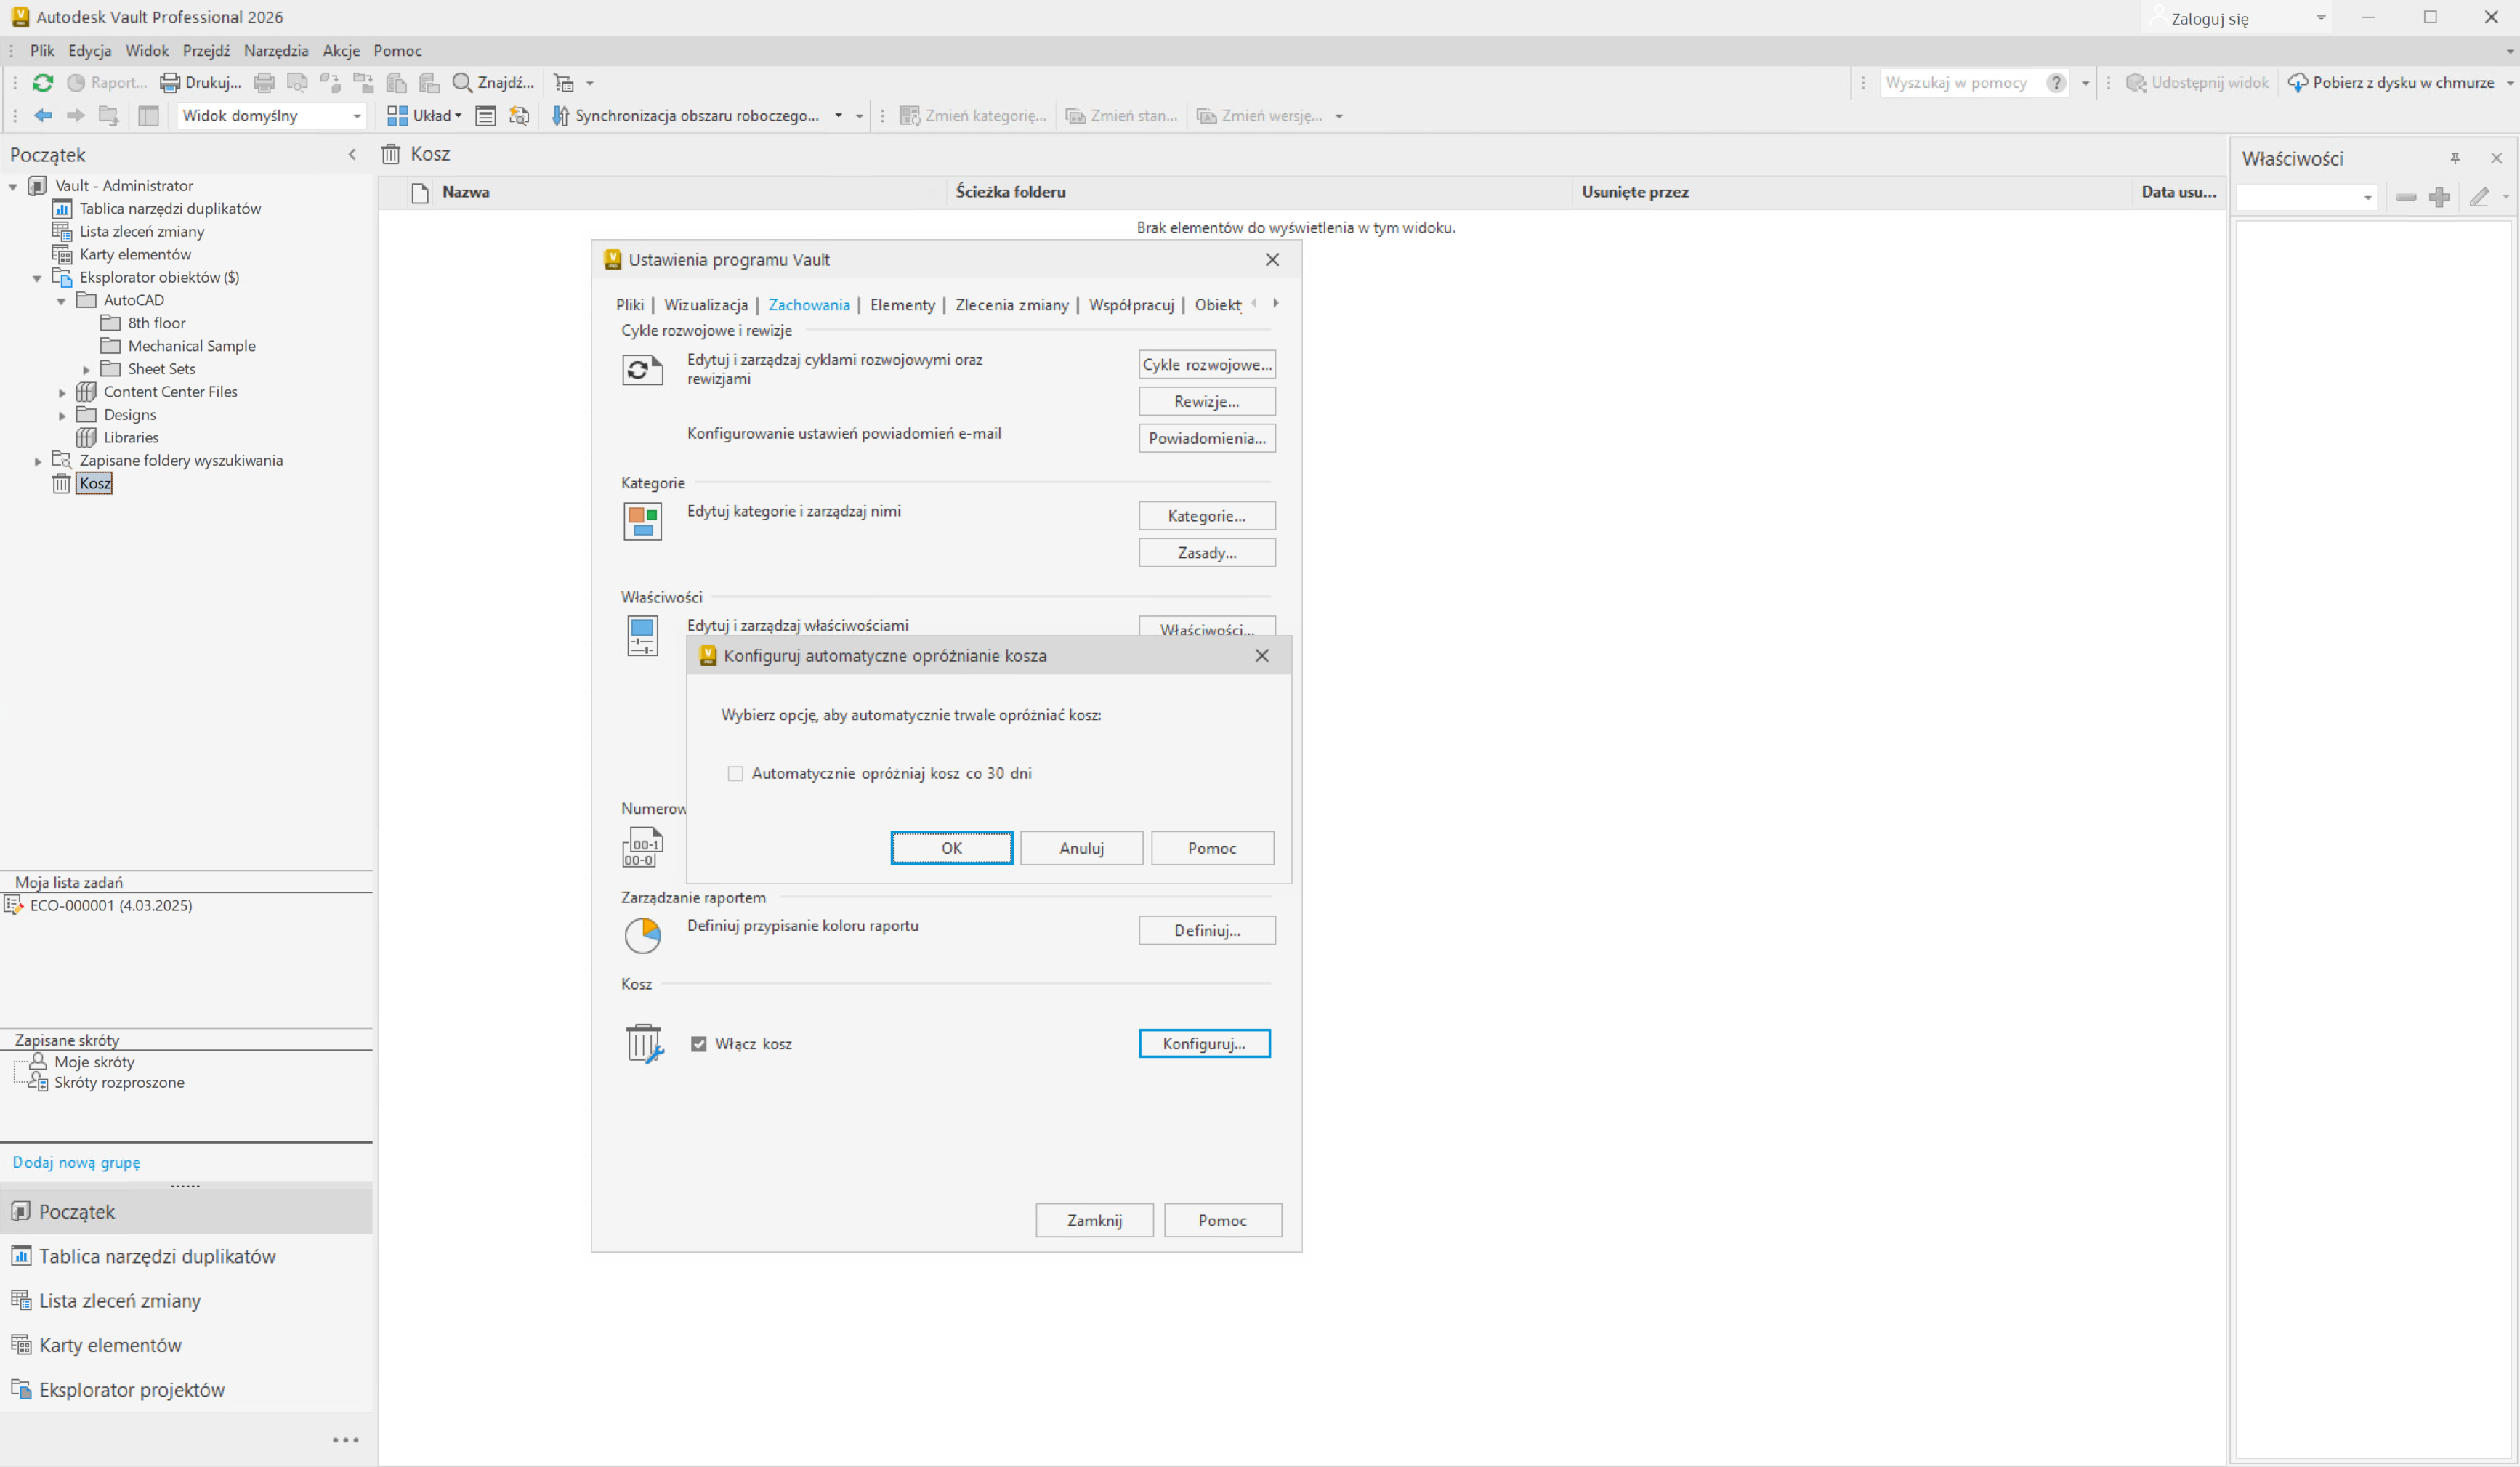Uncheck the Włącz kosz checkbox
2520x1467 pixels.
(x=699, y=1044)
